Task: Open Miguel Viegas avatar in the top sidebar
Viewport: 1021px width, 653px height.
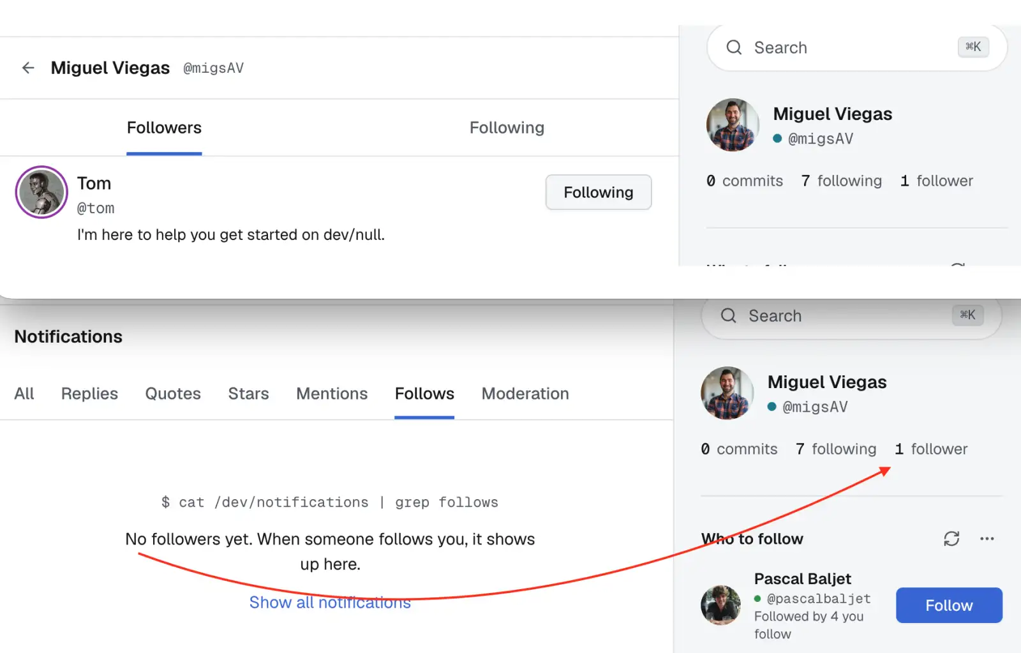Action: tap(733, 124)
